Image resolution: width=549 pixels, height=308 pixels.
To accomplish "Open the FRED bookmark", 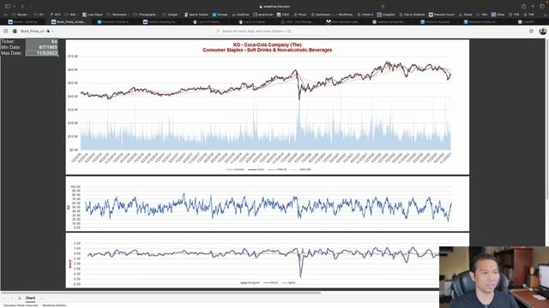I will coord(283,15).
